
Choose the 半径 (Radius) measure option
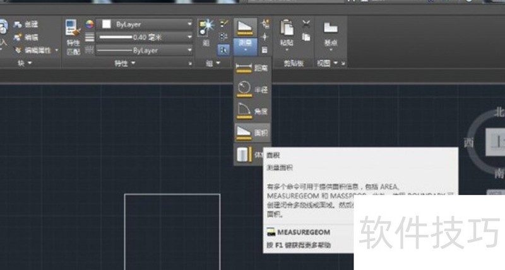[251, 88]
